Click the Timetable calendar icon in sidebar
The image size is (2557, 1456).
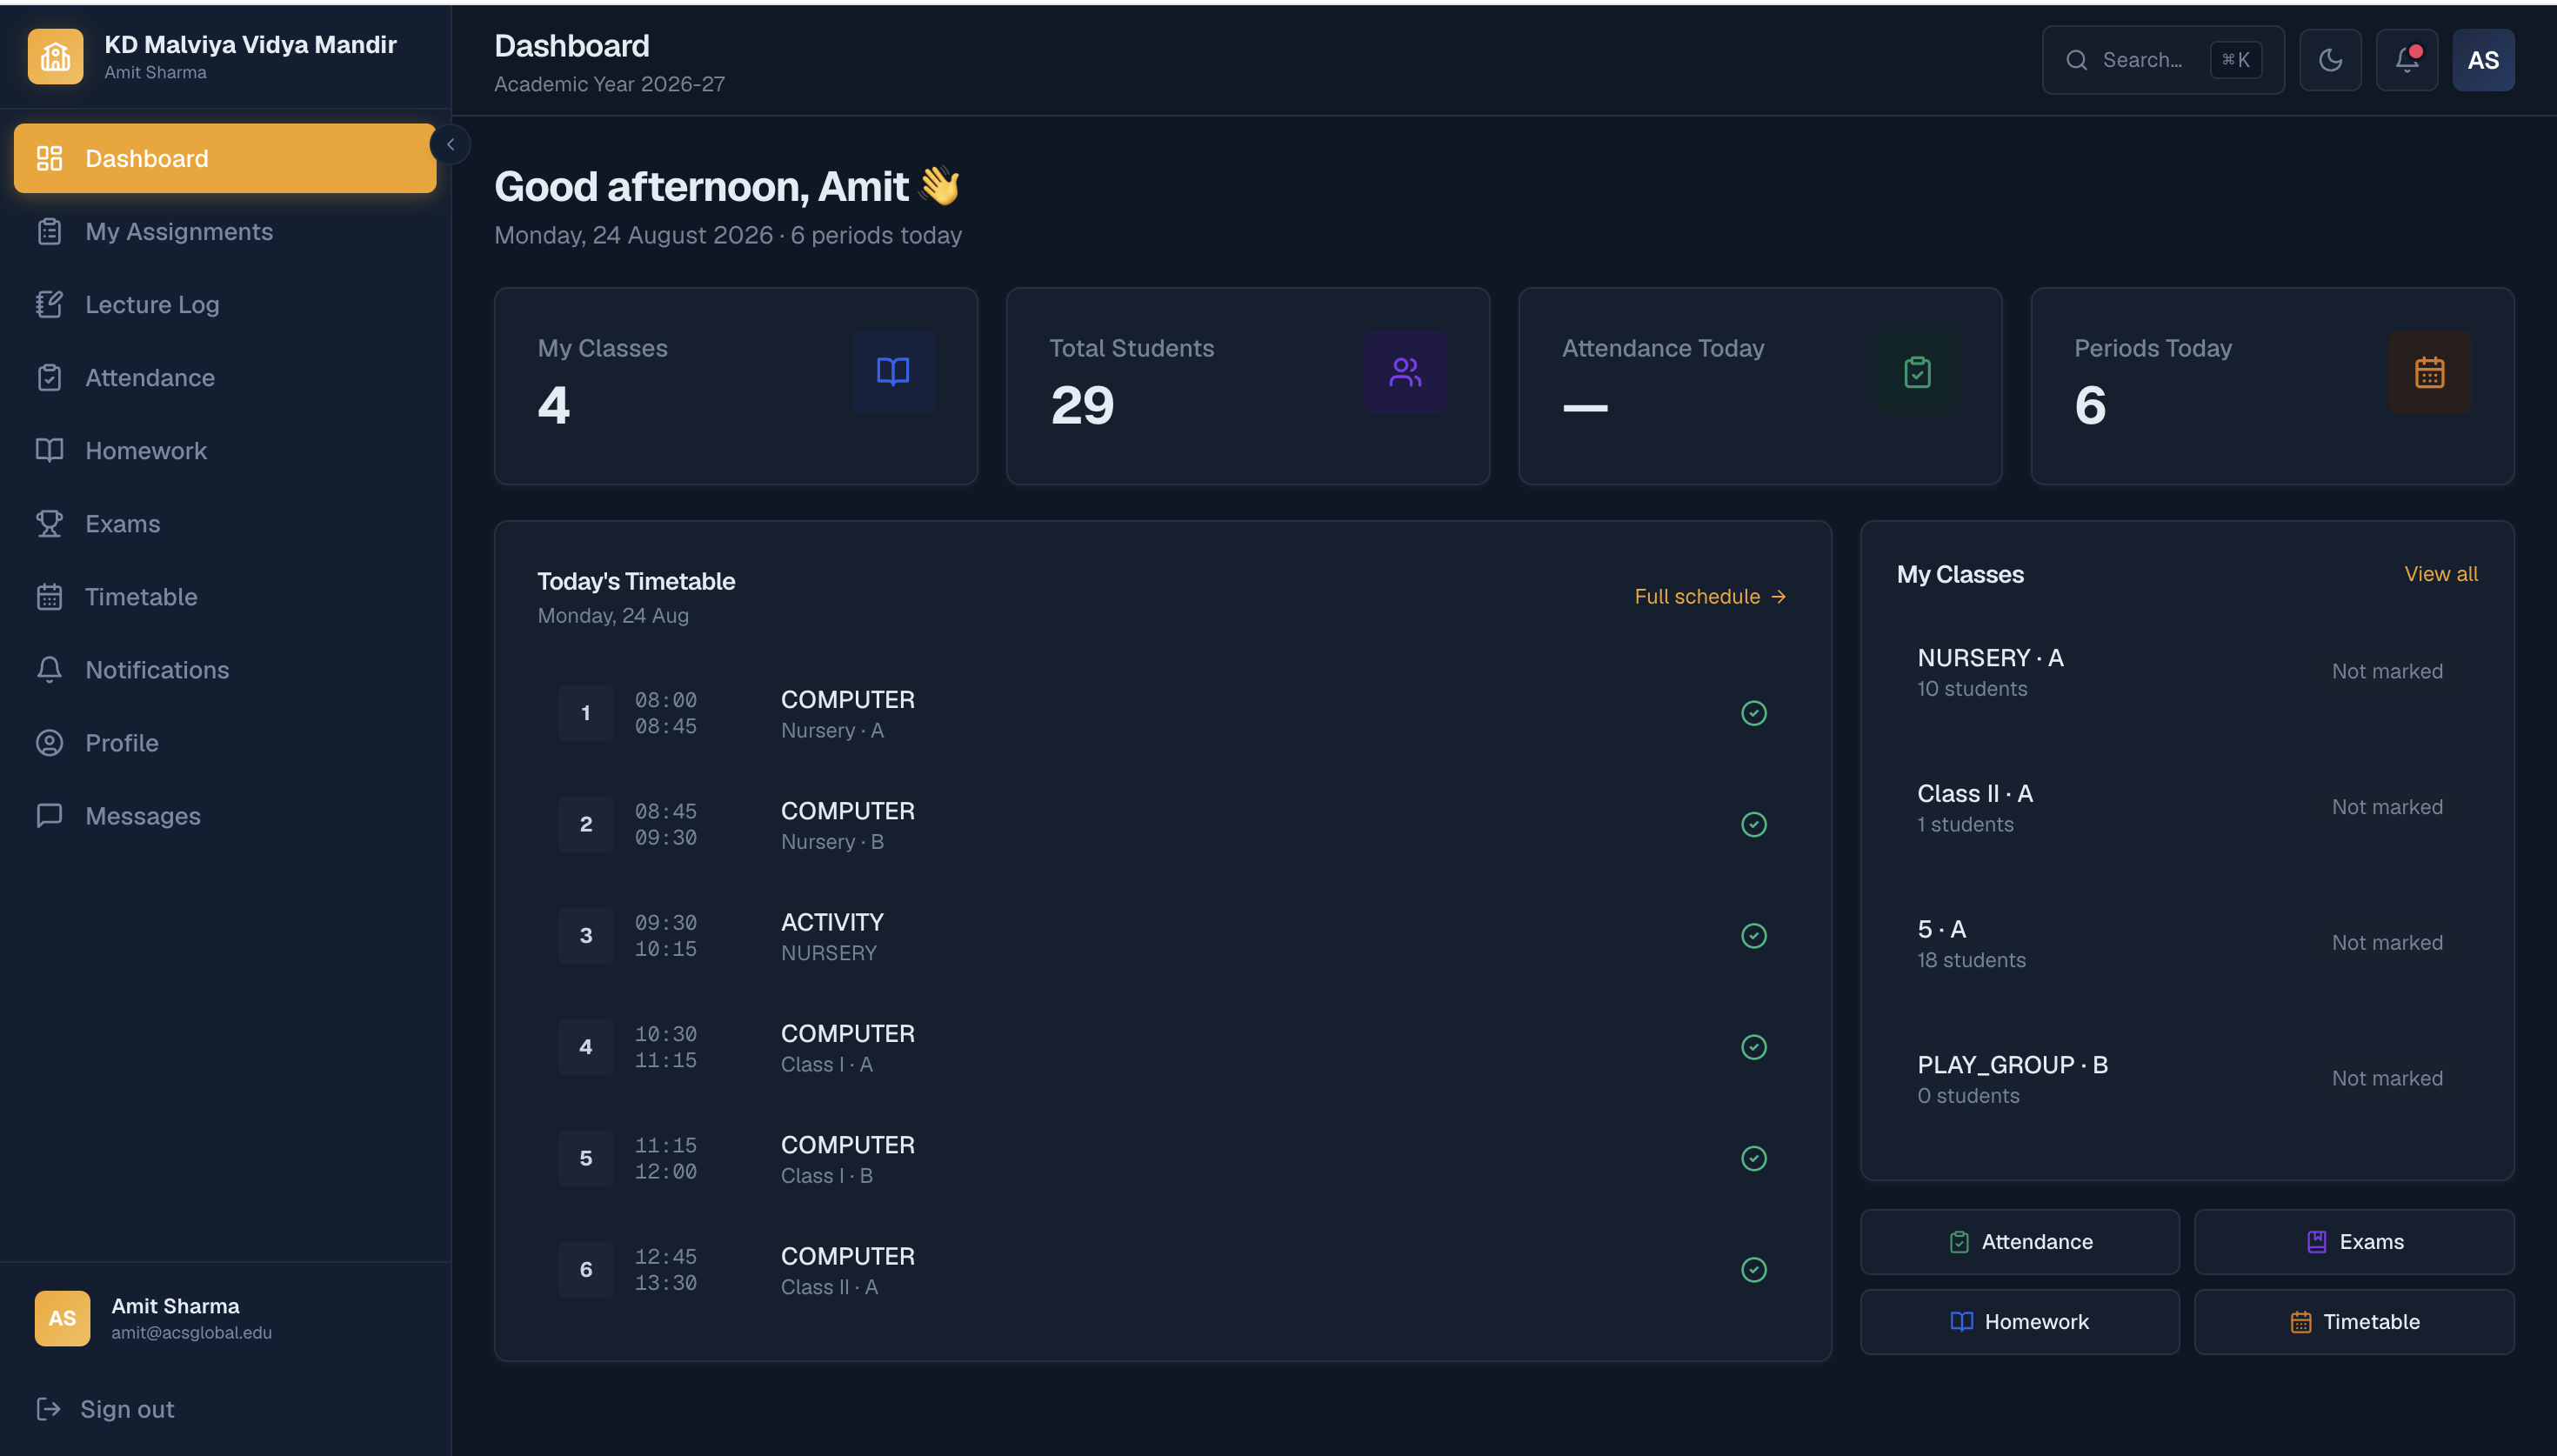click(x=49, y=596)
